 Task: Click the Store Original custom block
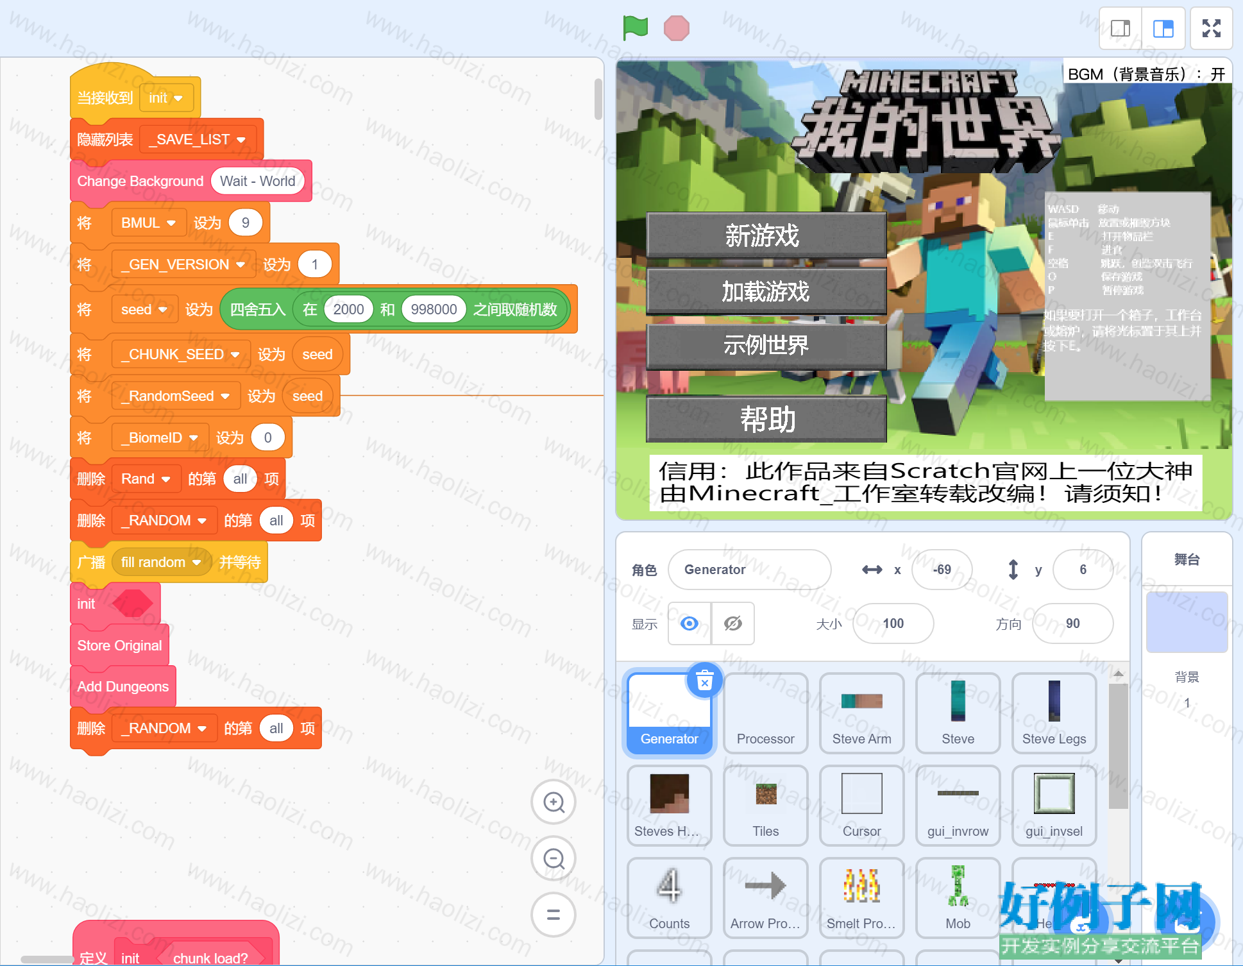[119, 645]
